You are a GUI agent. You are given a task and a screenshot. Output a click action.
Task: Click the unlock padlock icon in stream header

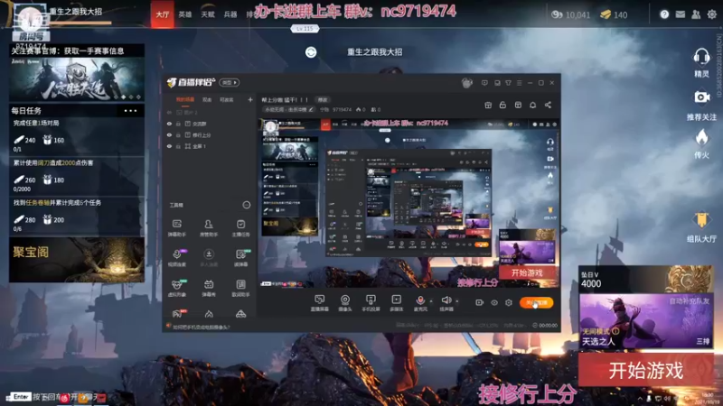502,105
